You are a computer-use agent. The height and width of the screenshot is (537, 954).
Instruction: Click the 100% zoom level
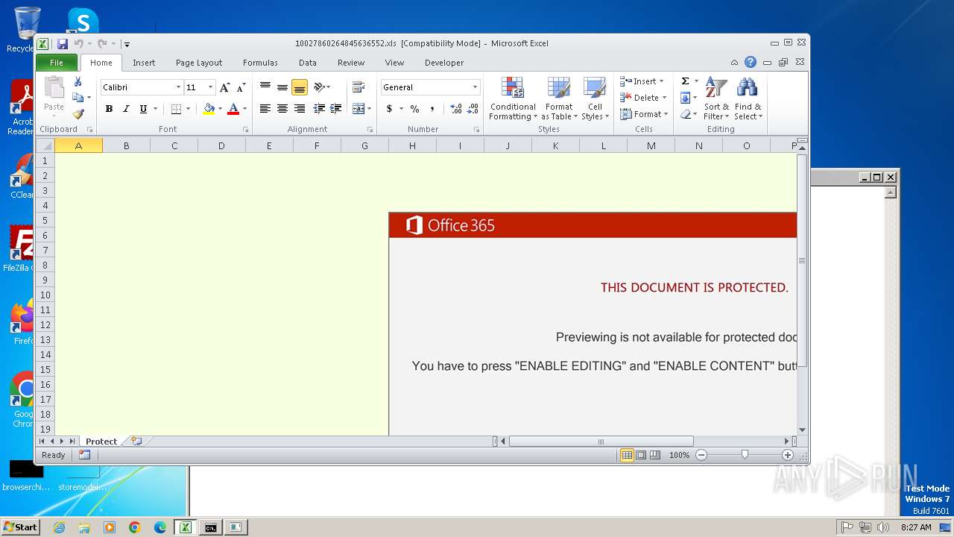pos(679,455)
